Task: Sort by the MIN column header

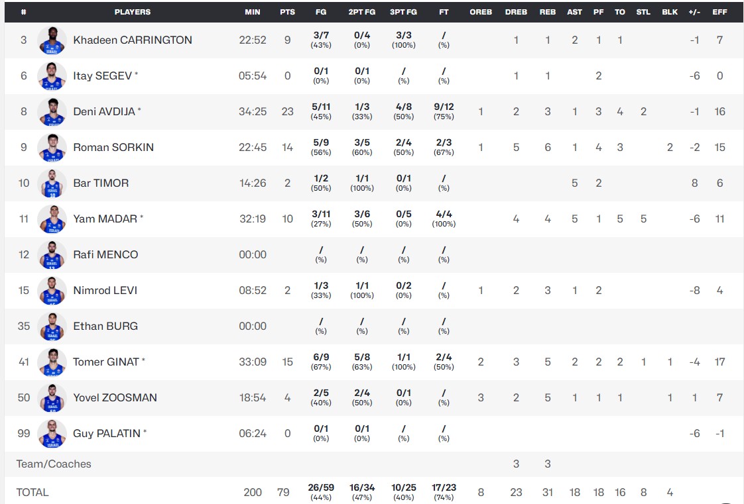Action: tap(253, 12)
